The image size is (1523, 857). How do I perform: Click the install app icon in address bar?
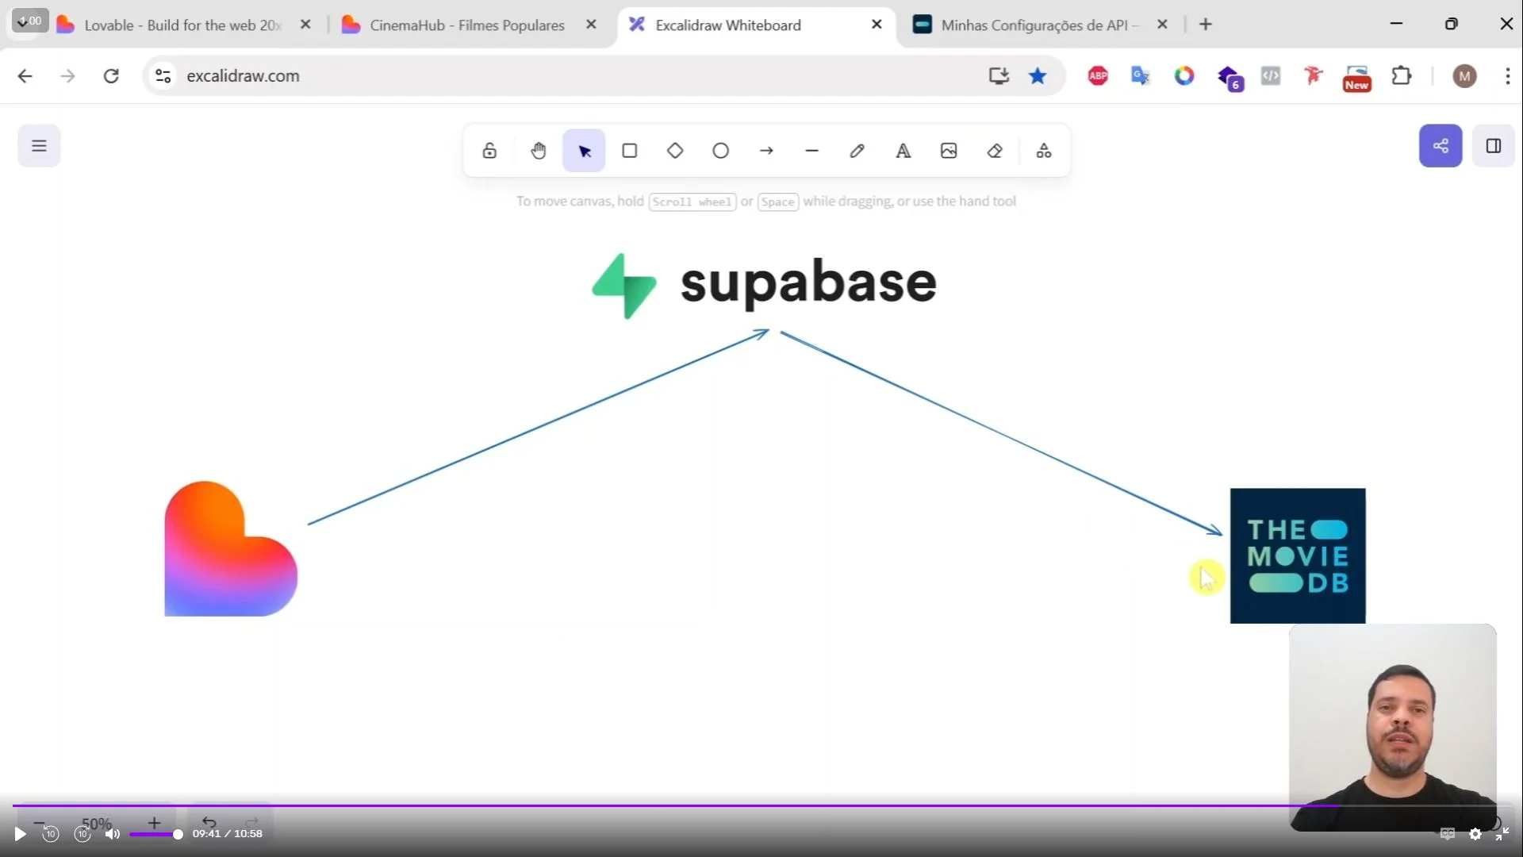999,76
